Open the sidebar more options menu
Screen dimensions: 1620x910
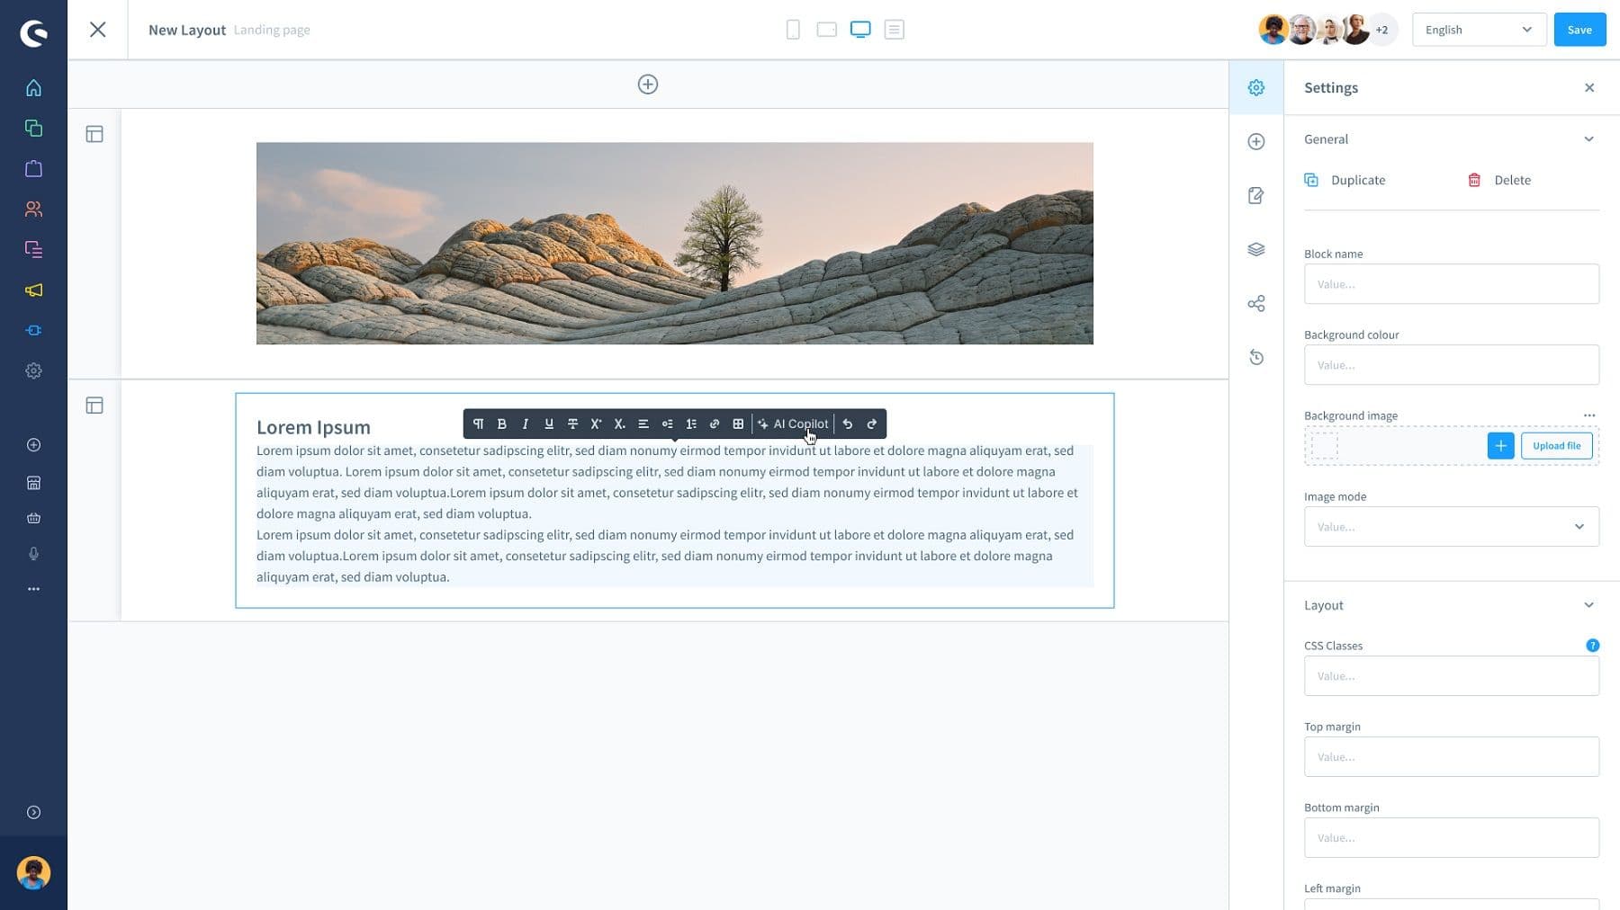pos(33,588)
